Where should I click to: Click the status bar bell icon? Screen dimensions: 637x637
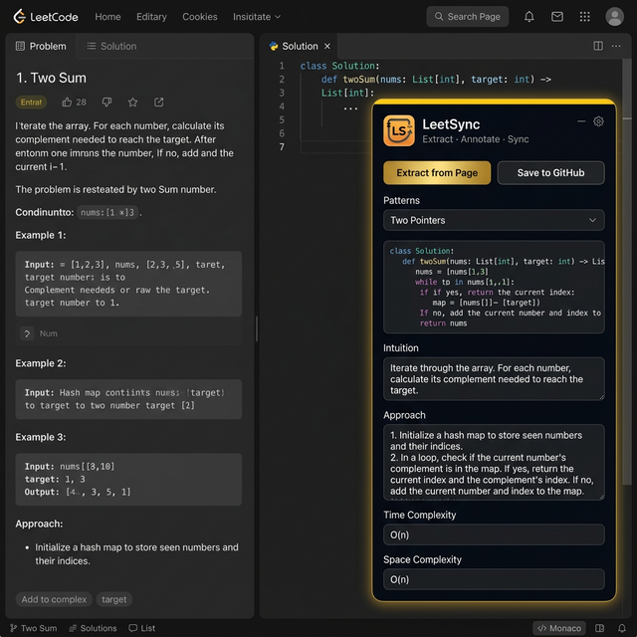tap(621, 628)
